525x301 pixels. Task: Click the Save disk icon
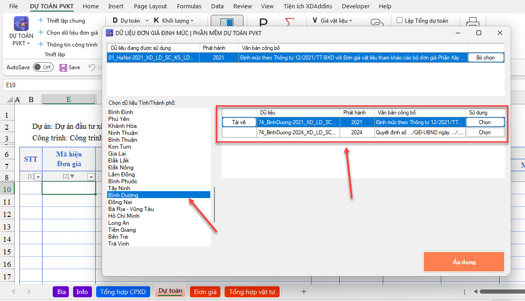click(63, 67)
